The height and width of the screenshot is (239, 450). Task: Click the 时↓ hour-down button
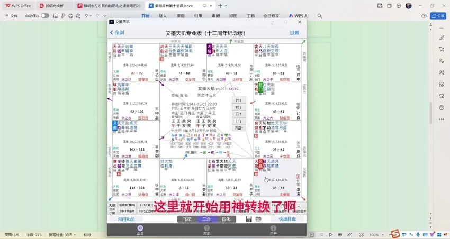[239, 107]
